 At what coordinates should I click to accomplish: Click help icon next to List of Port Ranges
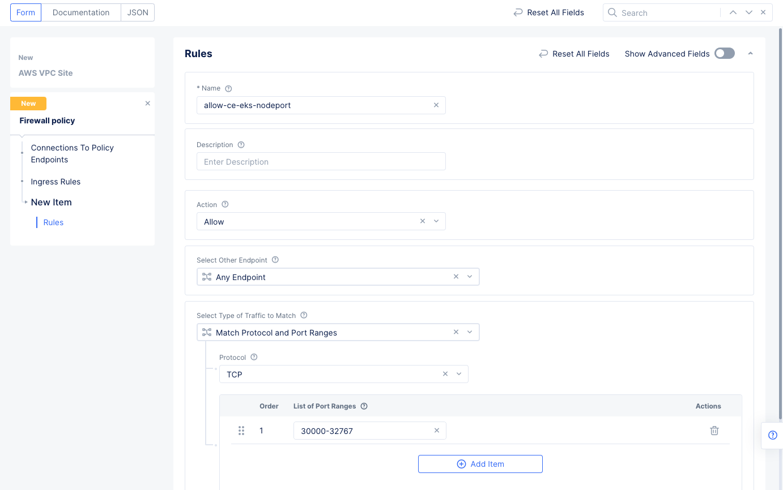[364, 406]
